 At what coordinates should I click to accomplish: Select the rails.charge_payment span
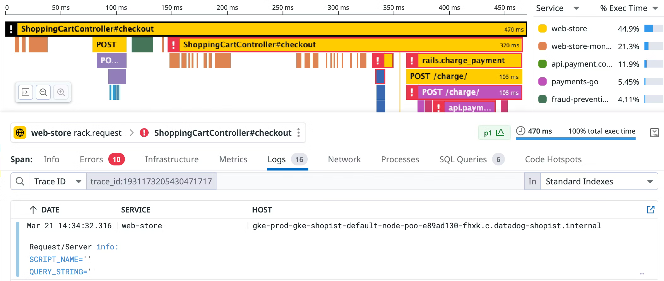pos(463,61)
